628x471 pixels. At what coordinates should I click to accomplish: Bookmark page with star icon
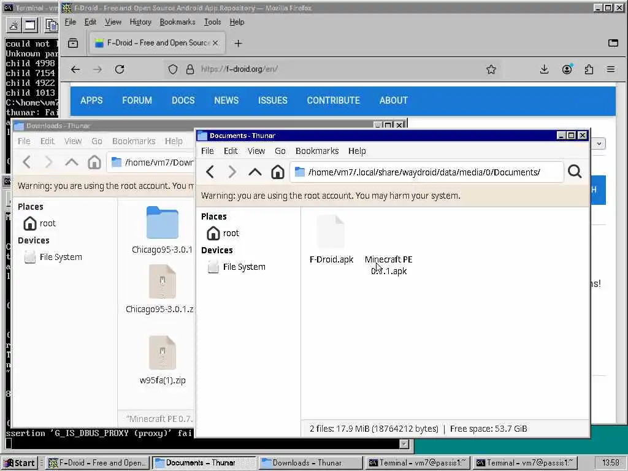click(x=491, y=69)
